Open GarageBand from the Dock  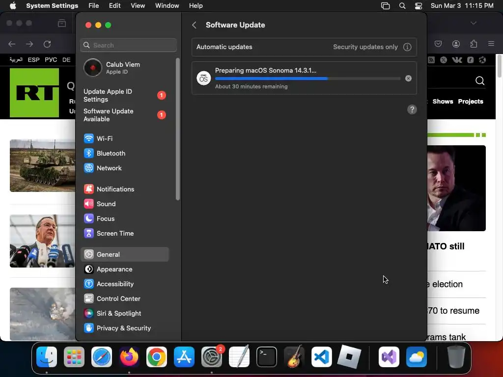click(x=294, y=356)
